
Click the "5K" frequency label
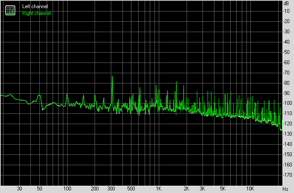point(223,189)
